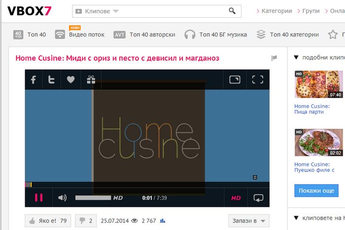Pause the playing video
The width and height of the screenshot is (345, 230).
coord(38,198)
